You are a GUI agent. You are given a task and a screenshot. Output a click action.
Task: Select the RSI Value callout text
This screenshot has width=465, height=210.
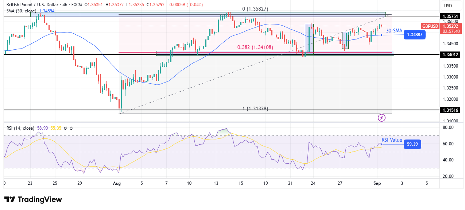click(x=392, y=140)
